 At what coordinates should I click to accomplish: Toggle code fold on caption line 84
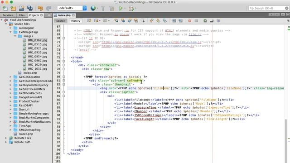(x=63, y=92)
